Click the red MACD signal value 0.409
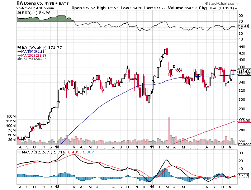Image resolution: width=251 pixels, height=190 pixels. (74, 152)
